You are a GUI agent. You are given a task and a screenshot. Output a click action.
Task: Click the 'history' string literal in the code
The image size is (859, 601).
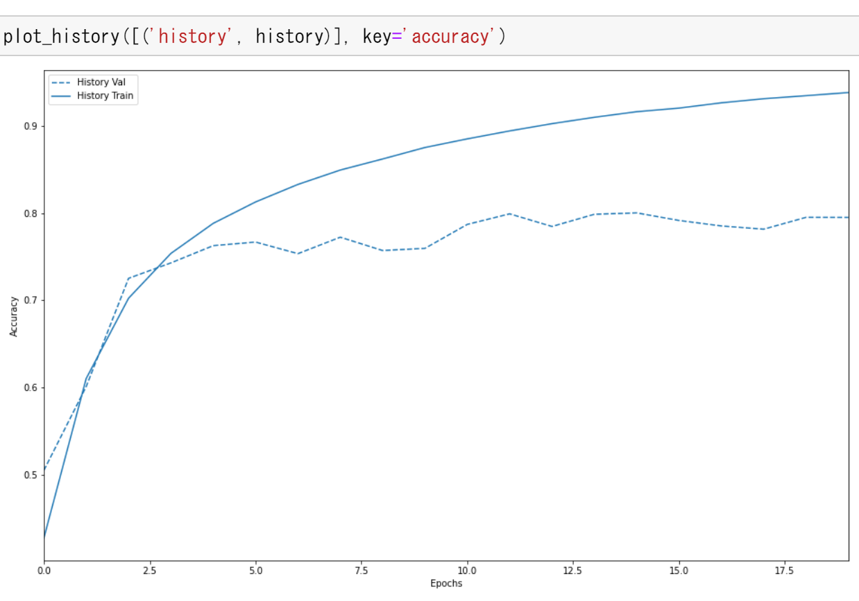tap(192, 36)
